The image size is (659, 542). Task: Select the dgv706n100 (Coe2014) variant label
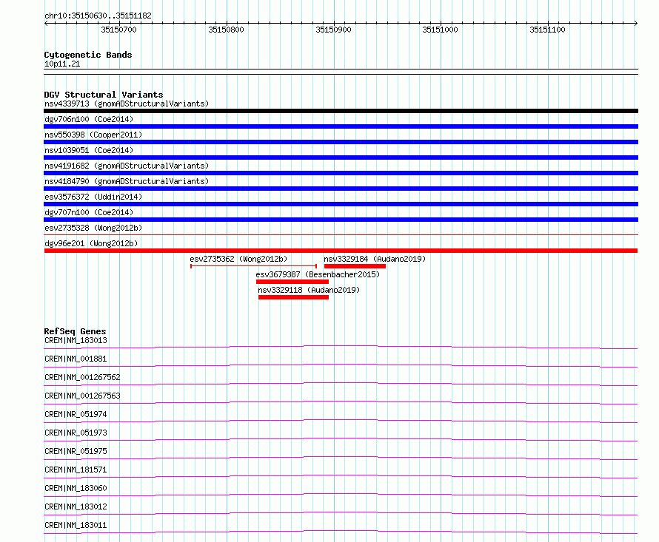click(89, 119)
